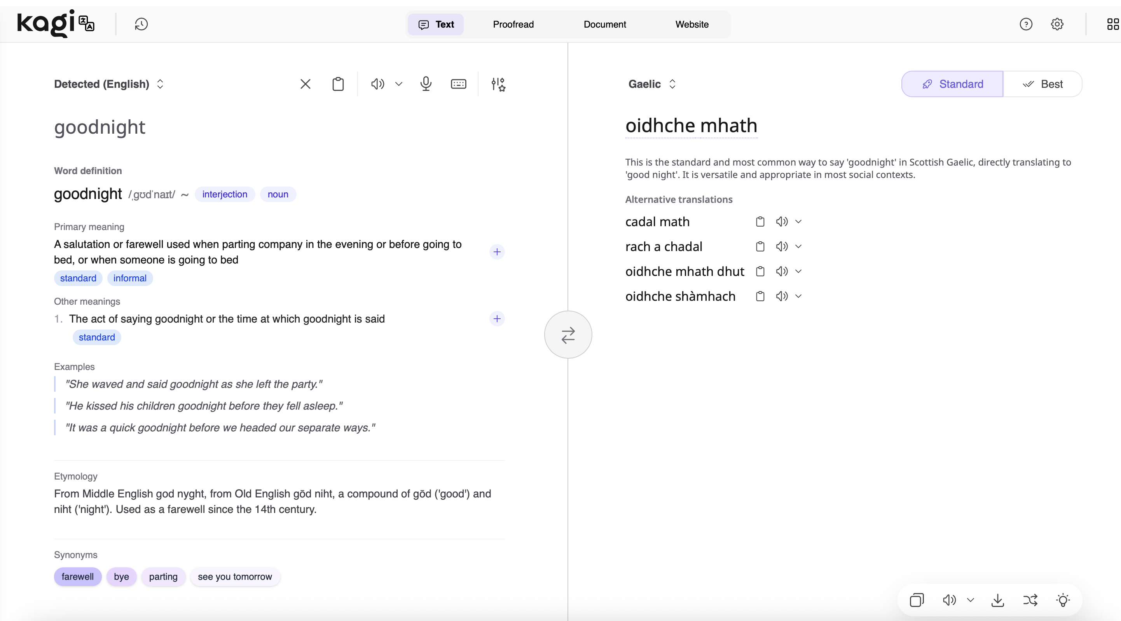Select the Standard translation mode
Screen dimensions: 1121x621
952,84
